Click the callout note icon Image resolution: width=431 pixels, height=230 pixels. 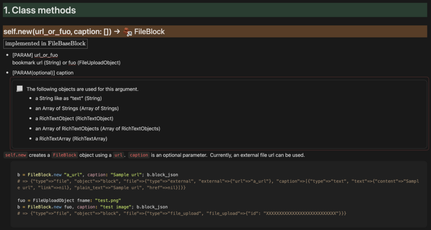(x=20, y=89)
